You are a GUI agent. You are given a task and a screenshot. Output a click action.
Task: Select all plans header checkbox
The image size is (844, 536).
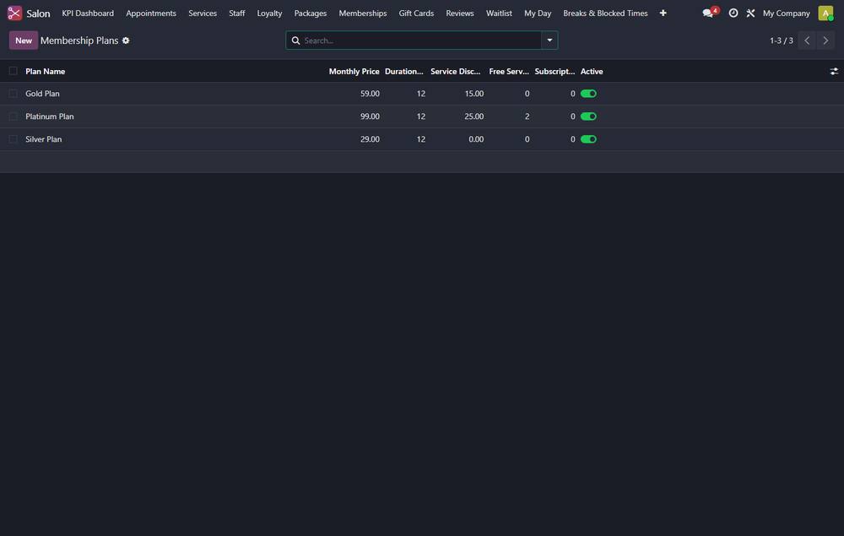click(14, 71)
